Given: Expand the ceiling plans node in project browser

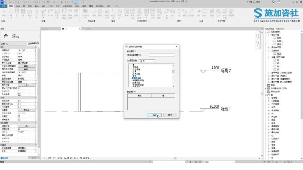Looking at the screenshot, I should (268, 48).
